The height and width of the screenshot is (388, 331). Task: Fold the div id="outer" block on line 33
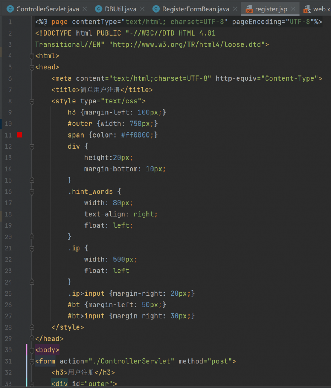tap(32, 384)
